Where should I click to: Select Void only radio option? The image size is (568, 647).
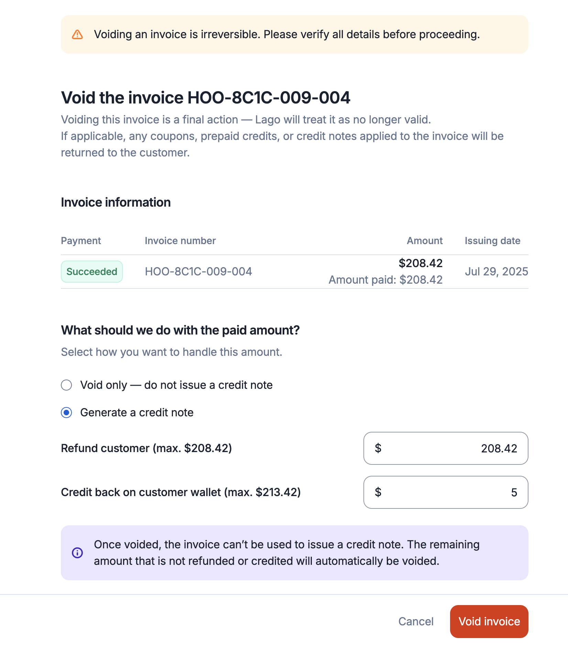66,385
